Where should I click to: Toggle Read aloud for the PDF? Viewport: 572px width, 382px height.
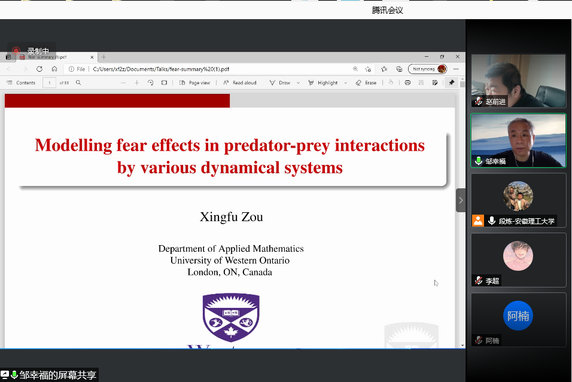click(x=240, y=82)
